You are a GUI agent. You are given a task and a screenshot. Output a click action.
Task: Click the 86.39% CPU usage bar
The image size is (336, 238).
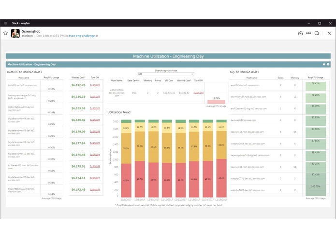(316, 109)
